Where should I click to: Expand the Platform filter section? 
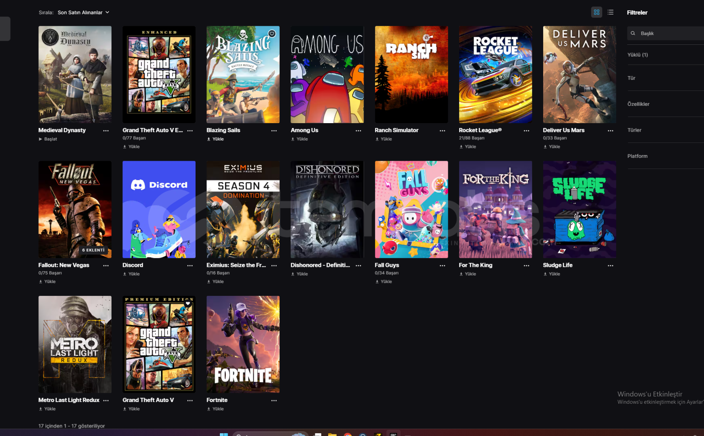pos(666,156)
